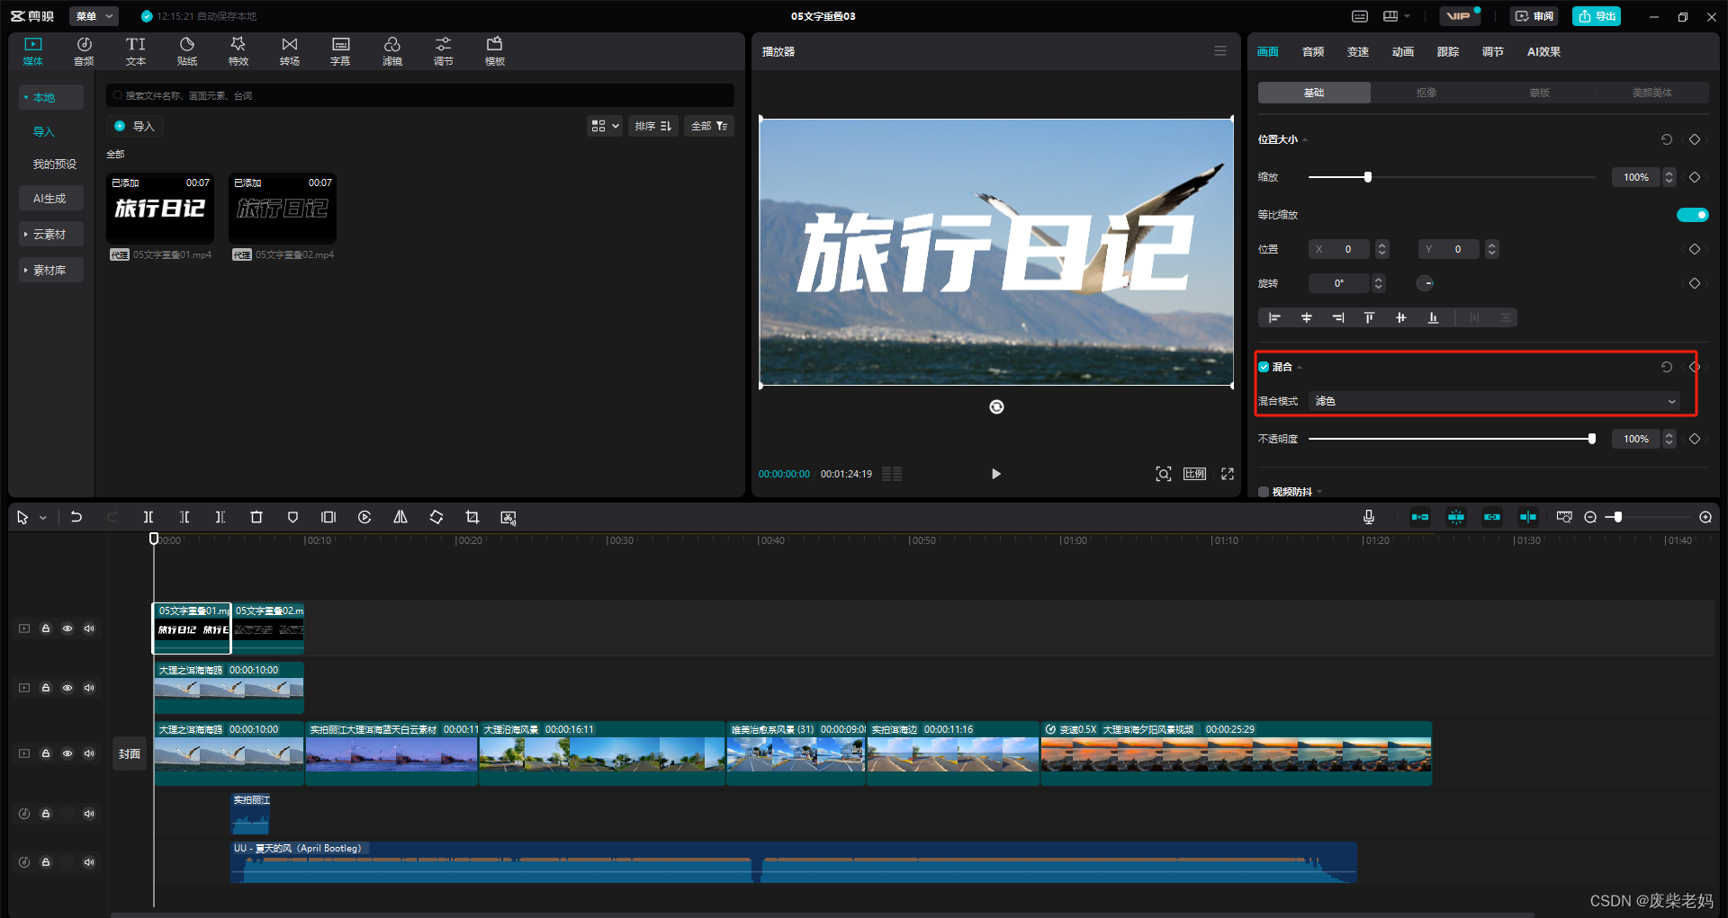The height and width of the screenshot is (918, 1728).
Task: Open the Text (文本) tool panel
Action: 135,51
